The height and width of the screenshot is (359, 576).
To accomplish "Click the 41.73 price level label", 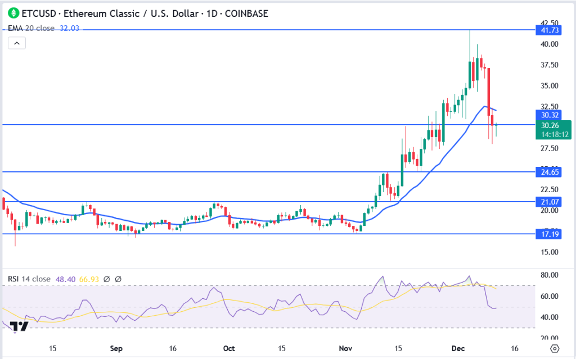I will 544,30.
